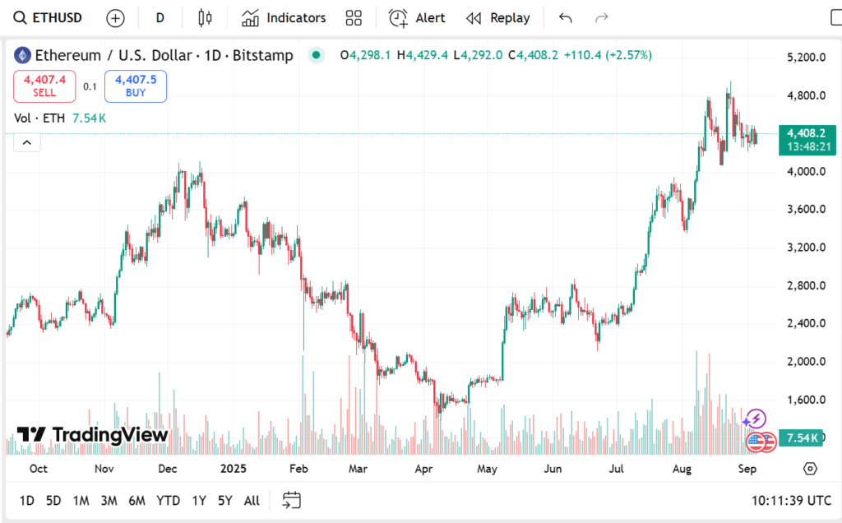
Task: Click the redo arrow icon
Action: [601, 18]
